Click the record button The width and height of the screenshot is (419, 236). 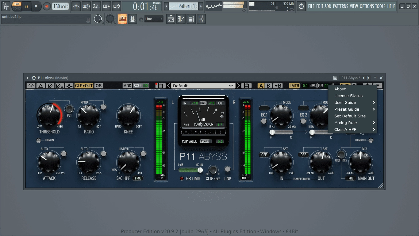coord(47,6)
